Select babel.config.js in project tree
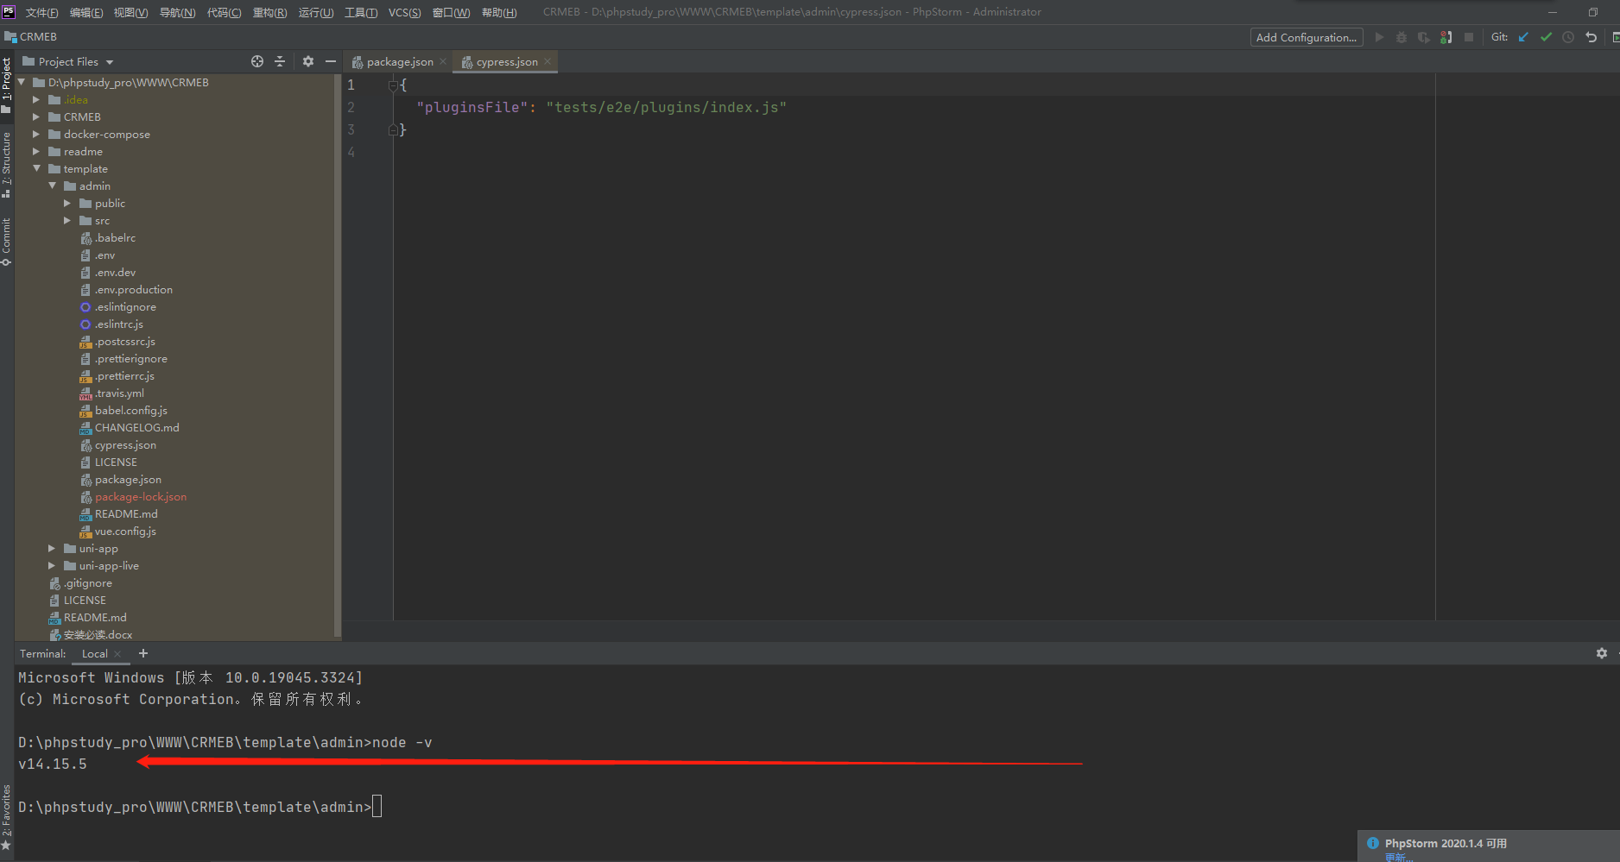The width and height of the screenshot is (1620, 862). pos(131,411)
